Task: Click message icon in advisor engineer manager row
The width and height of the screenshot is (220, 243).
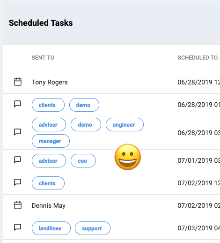Action: point(18,132)
